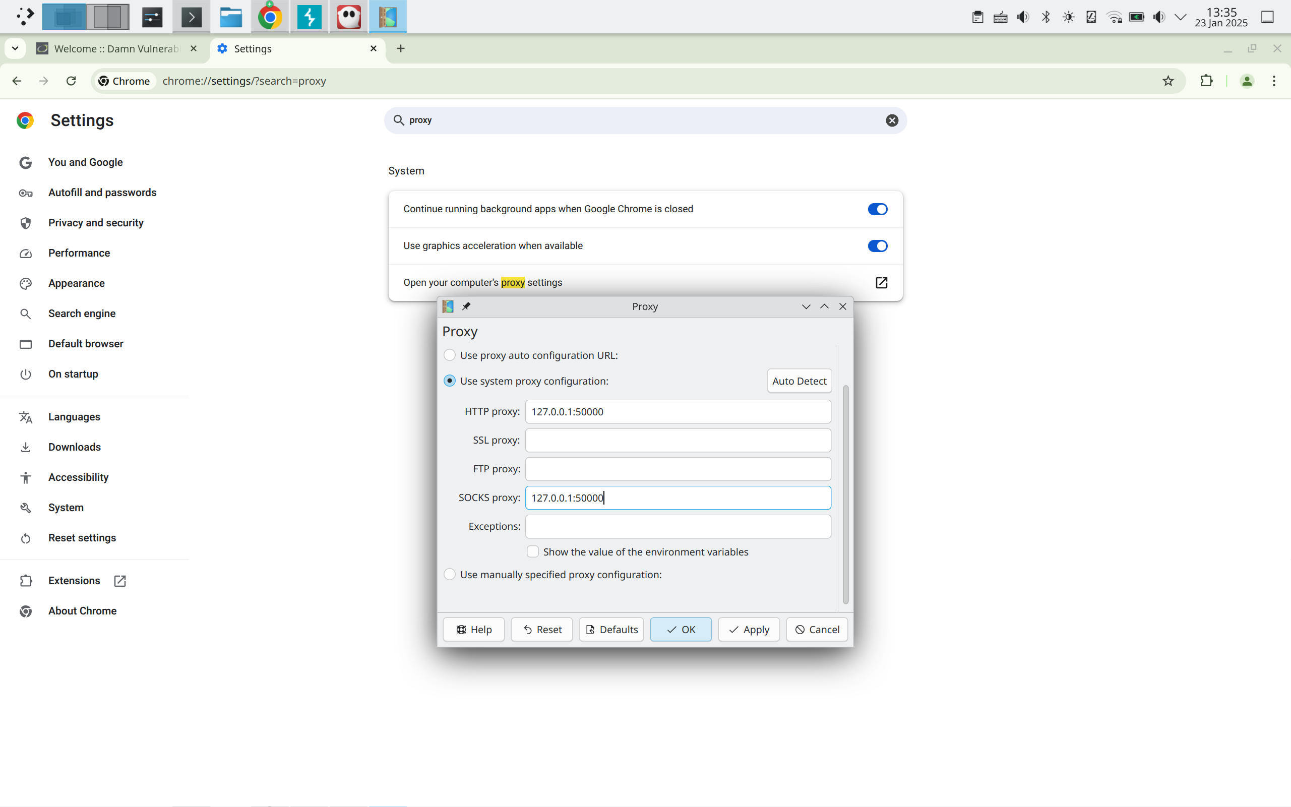Open Chrome's three-dot menu

1274,81
